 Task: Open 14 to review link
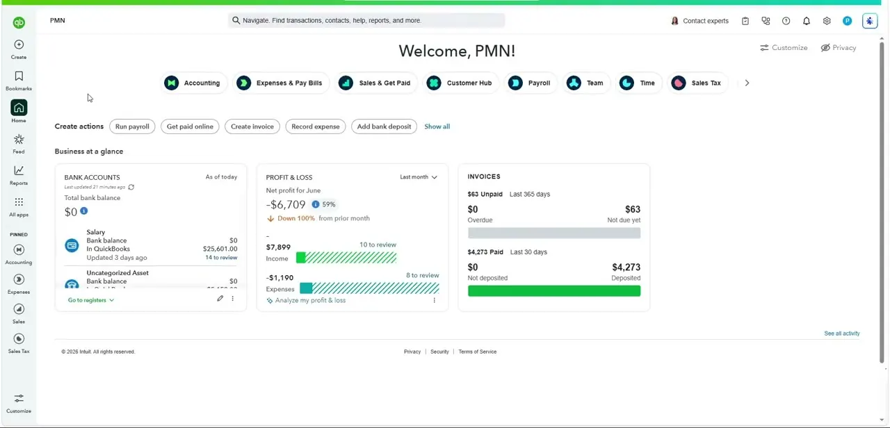click(x=221, y=258)
